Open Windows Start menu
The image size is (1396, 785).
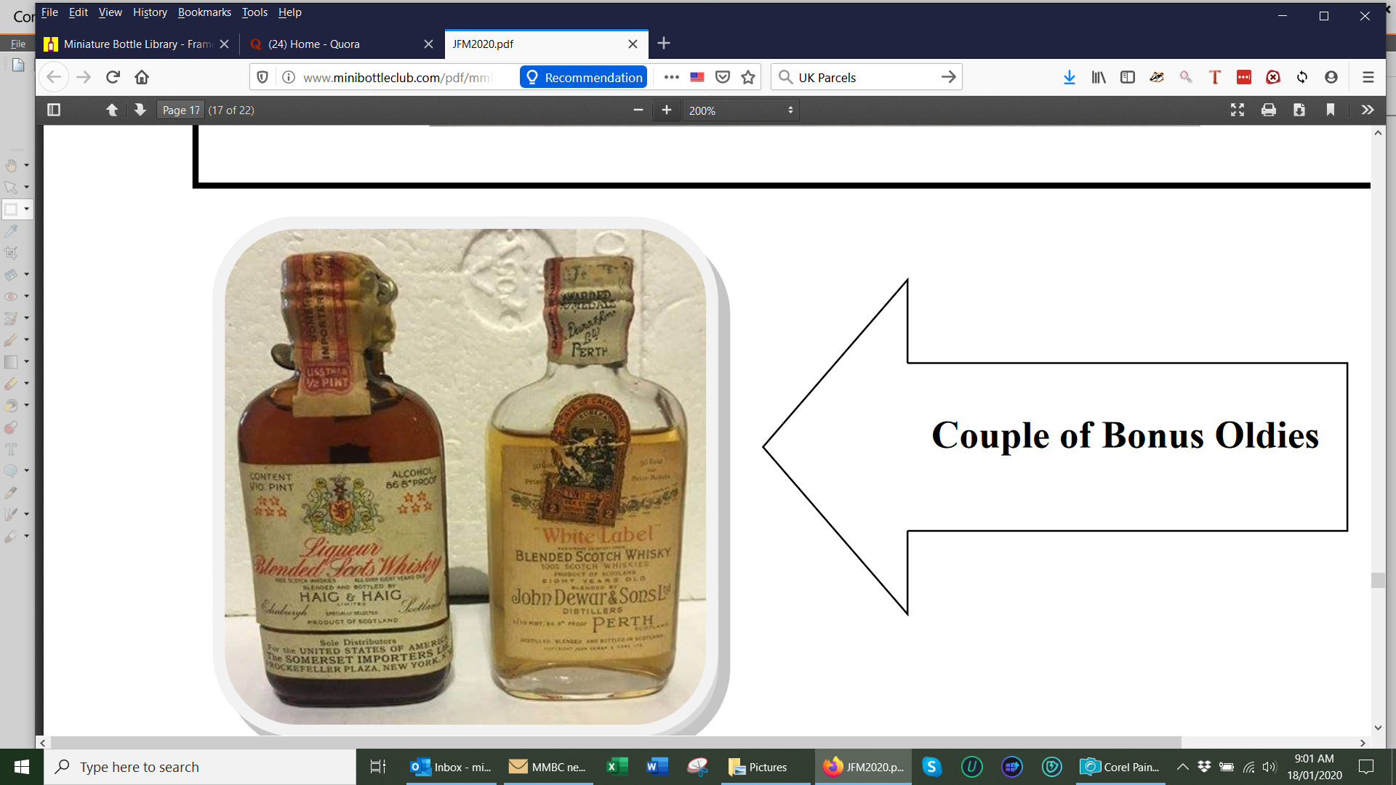point(22,767)
